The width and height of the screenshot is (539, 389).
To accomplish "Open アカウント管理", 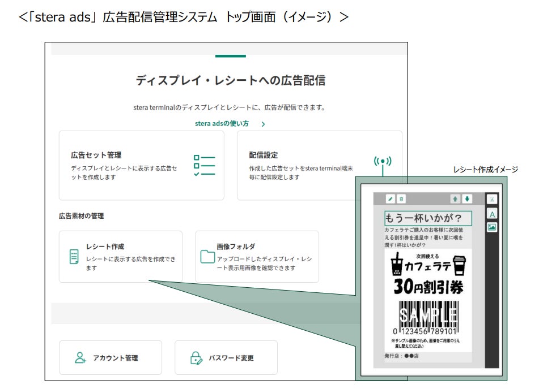I will [x=111, y=357].
